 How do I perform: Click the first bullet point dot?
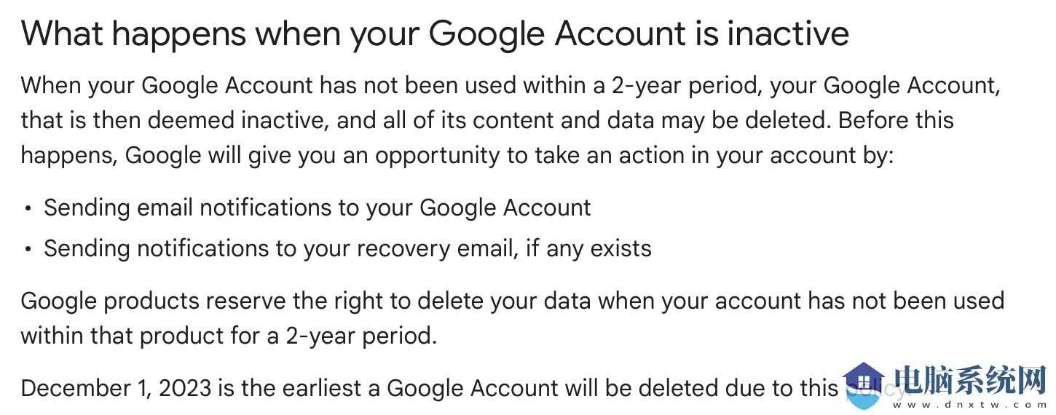(28, 209)
